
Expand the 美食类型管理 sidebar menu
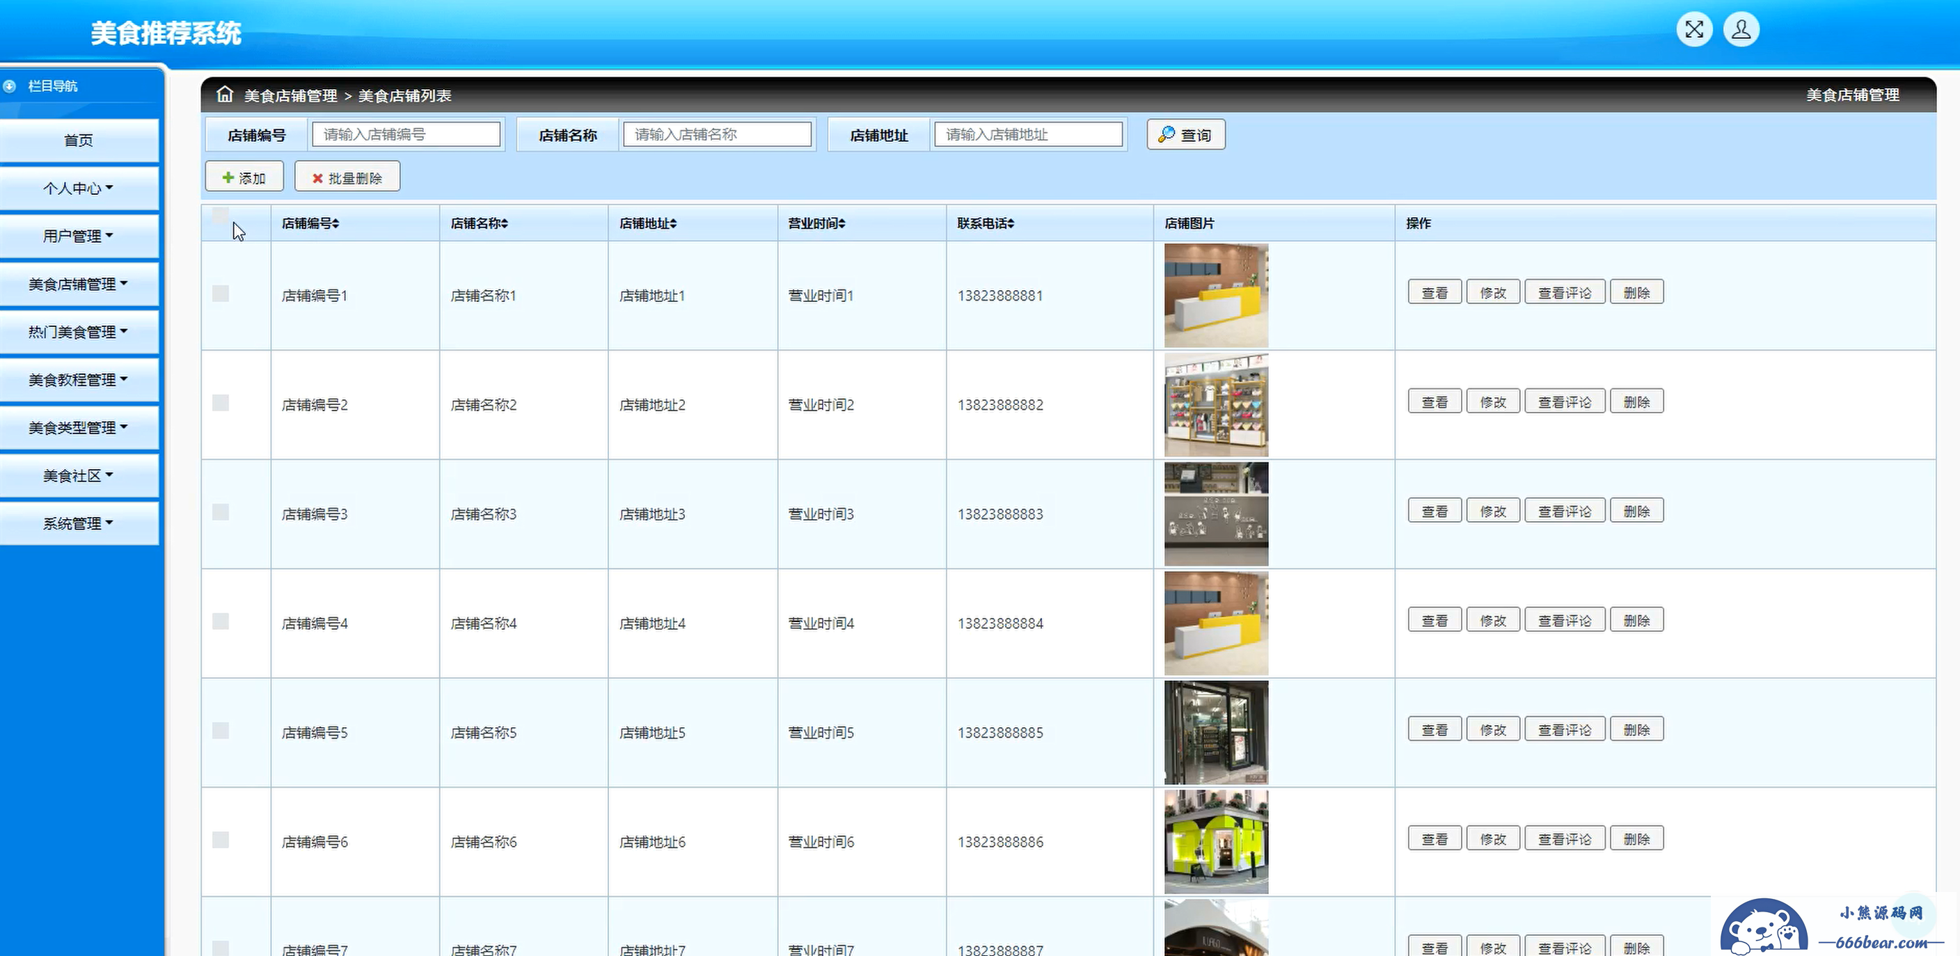click(x=79, y=427)
